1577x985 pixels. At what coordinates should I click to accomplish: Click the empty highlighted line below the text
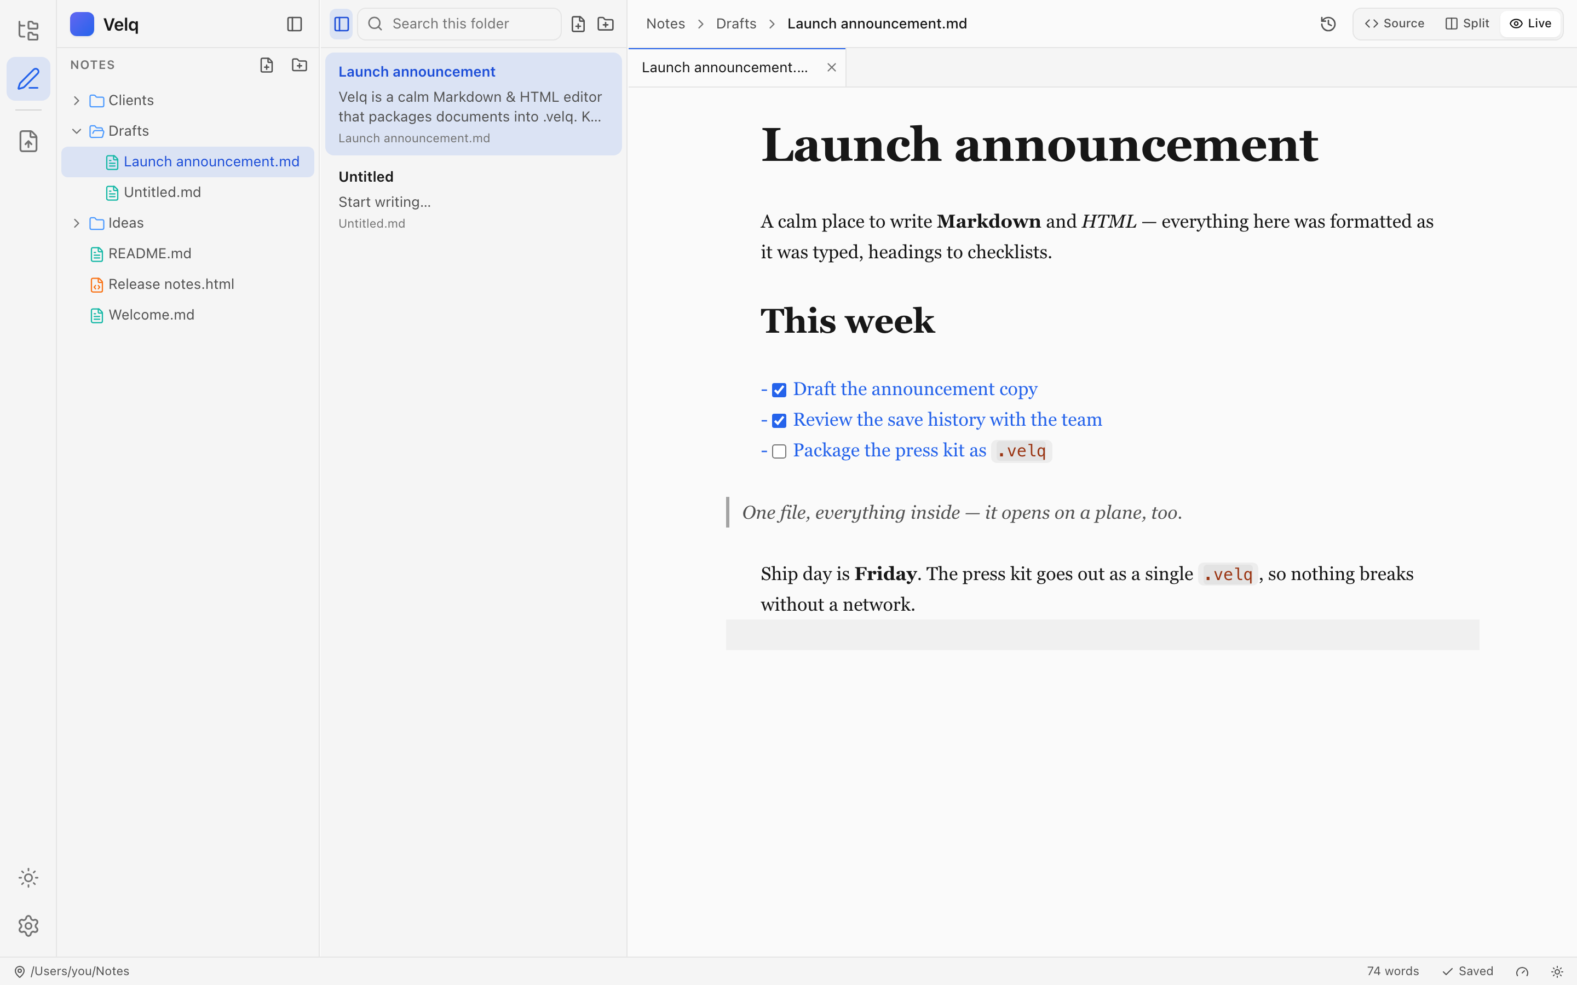click(1102, 635)
